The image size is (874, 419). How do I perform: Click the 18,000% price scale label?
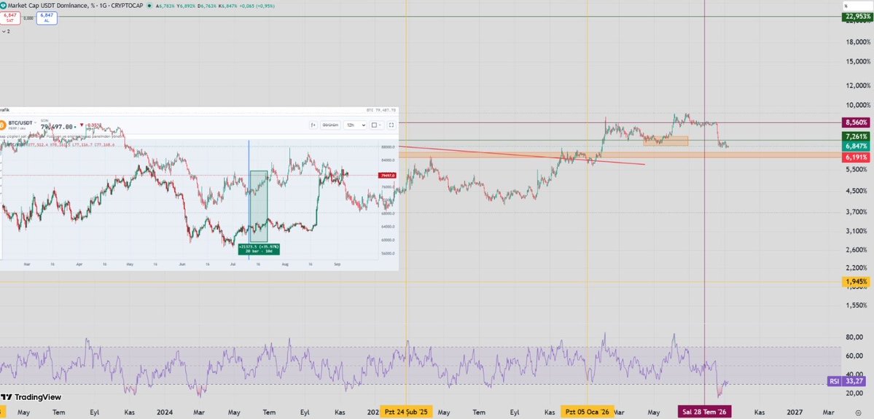pyautogui.click(x=858, y=42)
